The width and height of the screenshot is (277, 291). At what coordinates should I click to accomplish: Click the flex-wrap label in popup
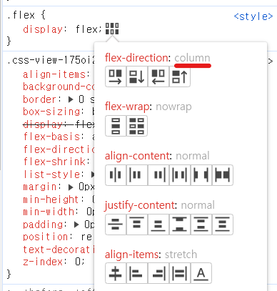tap(127, 107)
